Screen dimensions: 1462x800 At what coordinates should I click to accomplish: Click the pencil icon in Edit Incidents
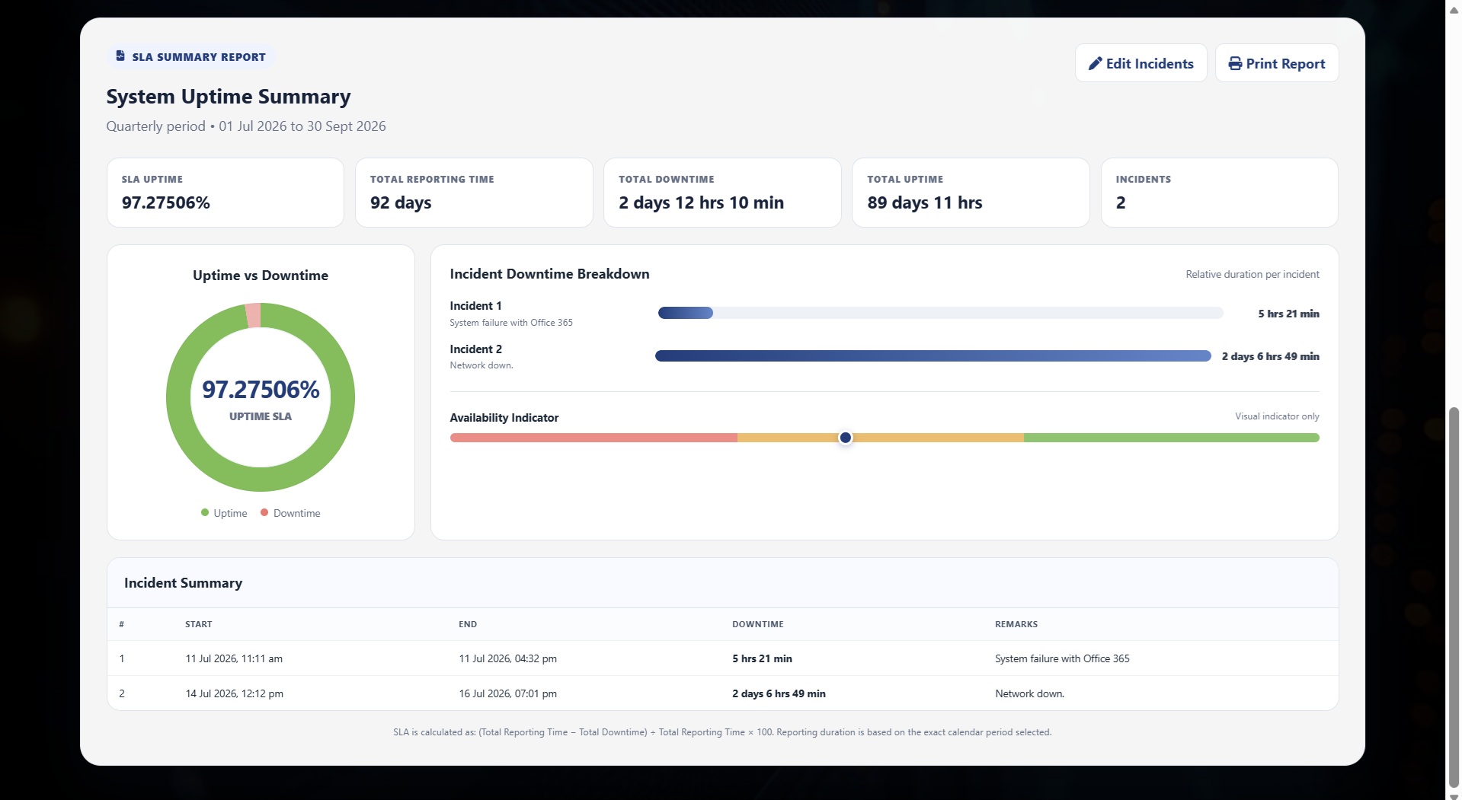[x=1095, y=64]
